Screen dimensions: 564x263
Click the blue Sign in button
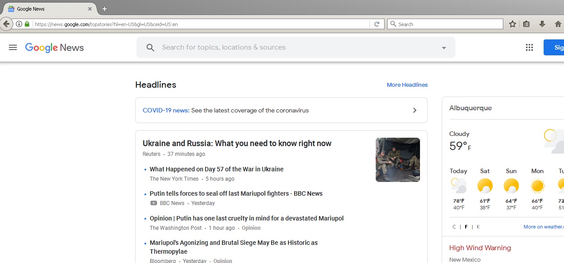point(554,47)
